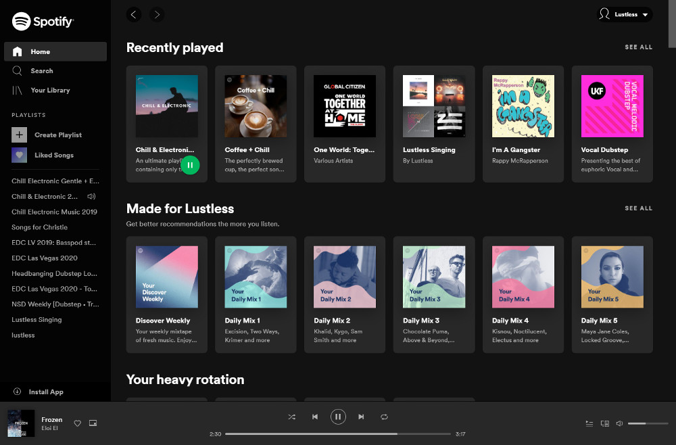Go forward with the right arrow button
The height and width of the screenshot is (445, 676).
coord(157,15)
